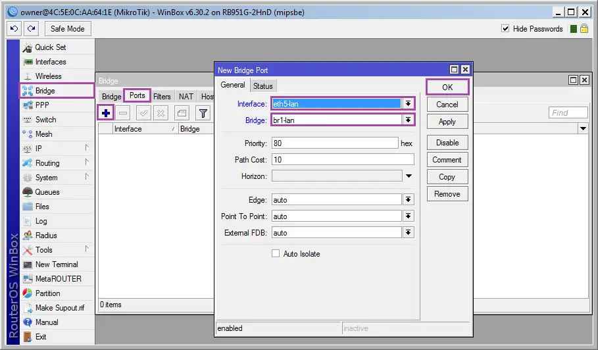Open the Bridge dropdown arrow in dialog

coord(408,120)
